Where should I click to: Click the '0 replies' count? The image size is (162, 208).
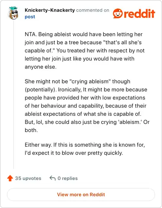[68, 178]
